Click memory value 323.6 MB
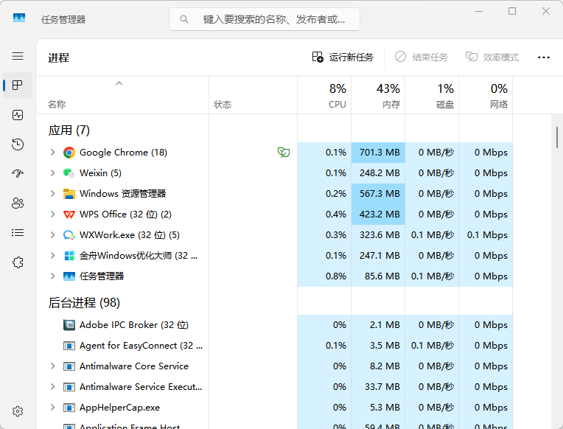Screen dimensions: 563x429 point(380,235)
